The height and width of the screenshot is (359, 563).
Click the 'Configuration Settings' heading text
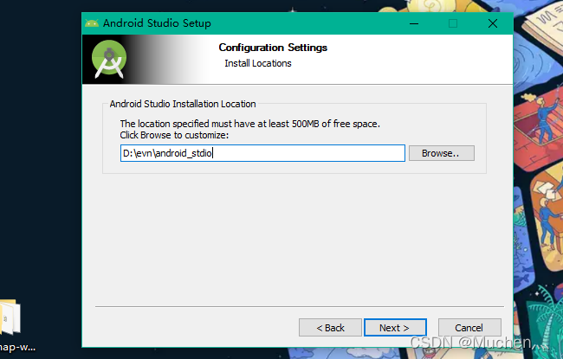click(273, 48)
